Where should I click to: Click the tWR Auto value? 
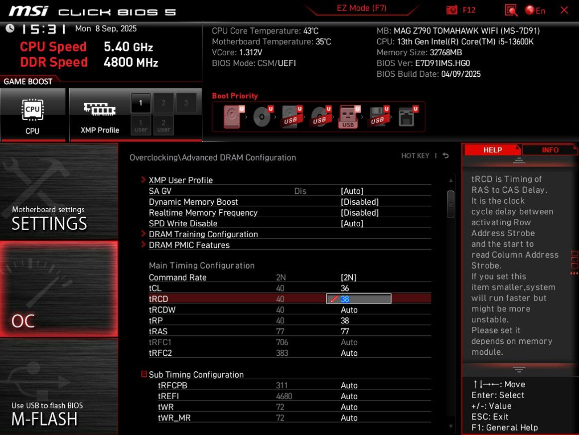point(349,407)
